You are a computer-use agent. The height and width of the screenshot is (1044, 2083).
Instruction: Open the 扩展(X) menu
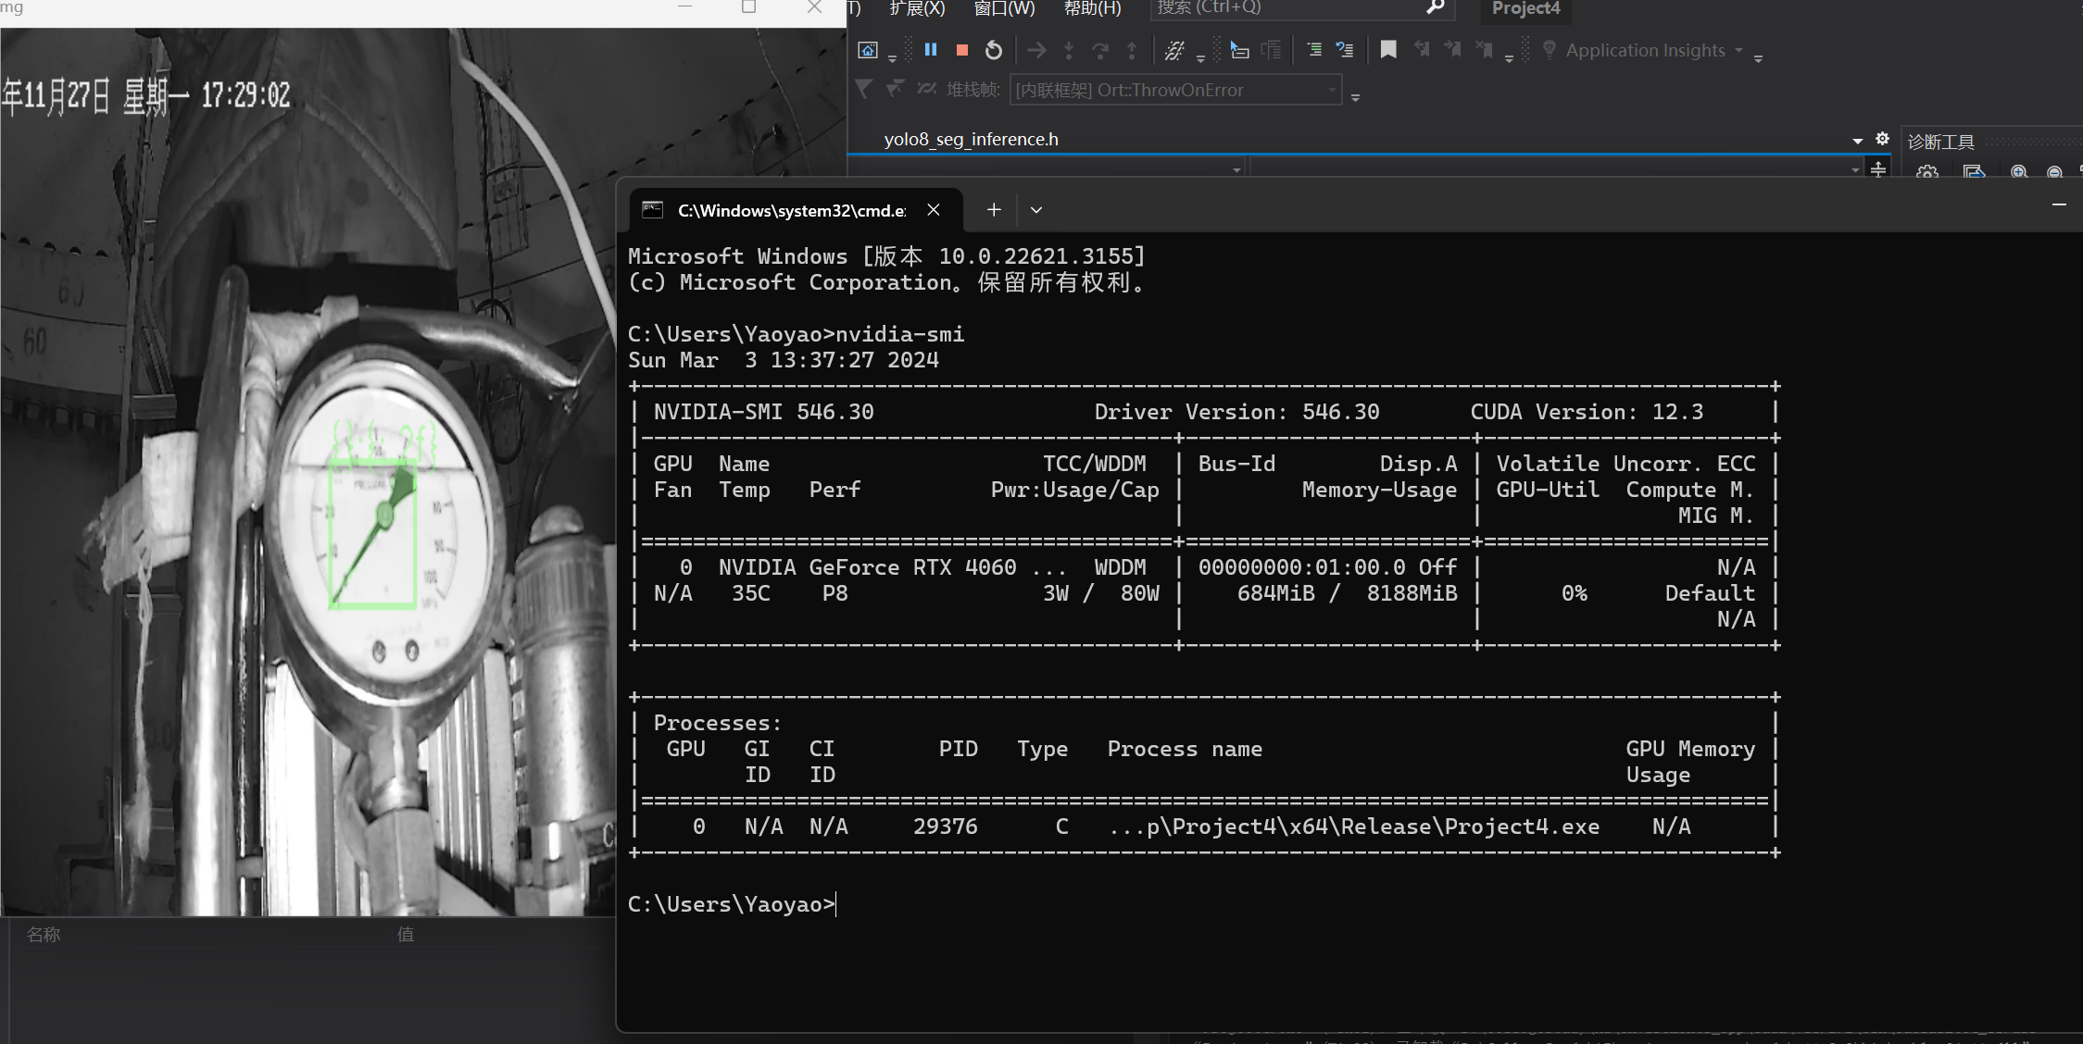(917, 8)
